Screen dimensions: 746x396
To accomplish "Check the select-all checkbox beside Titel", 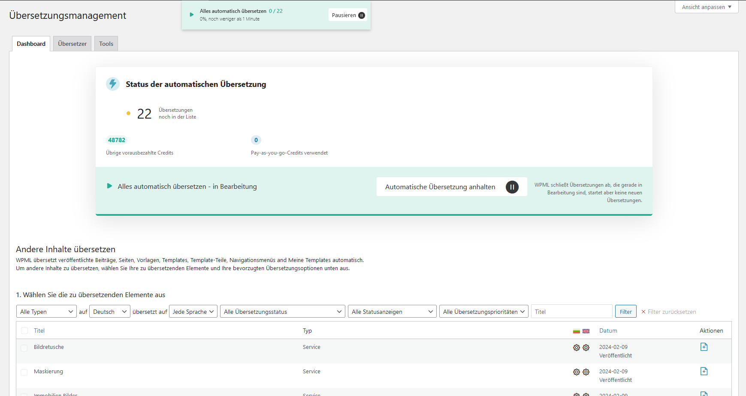I will [x=24, y=330].
